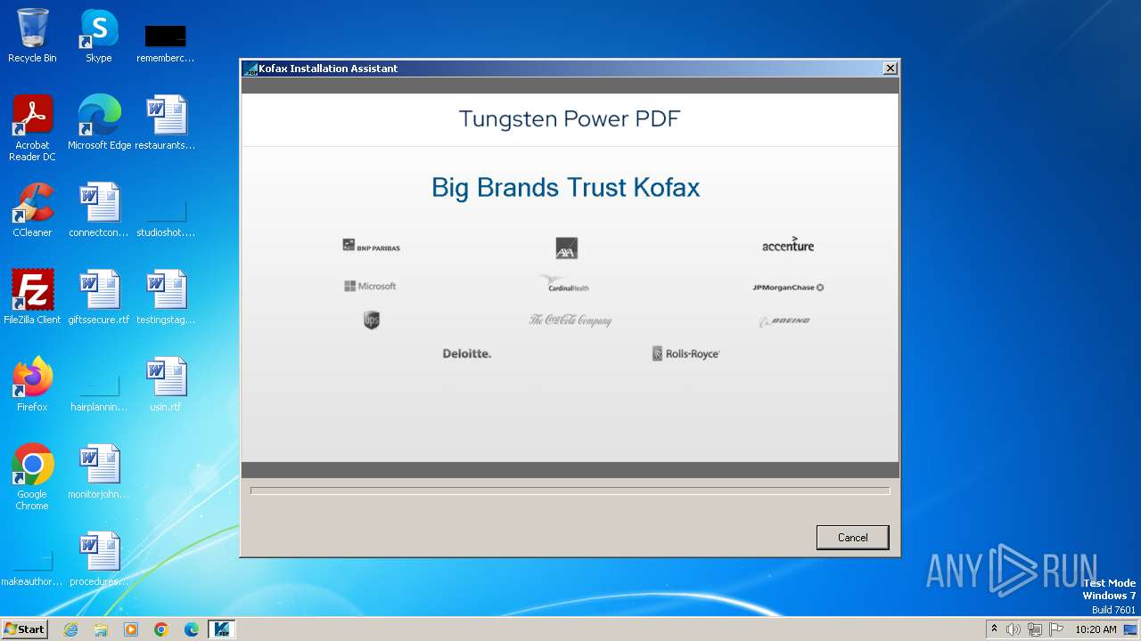Image resolution: width=1141 pixels, height=641 pixels.
Task: Click the Accenture logo
Action: pos(788,245)
